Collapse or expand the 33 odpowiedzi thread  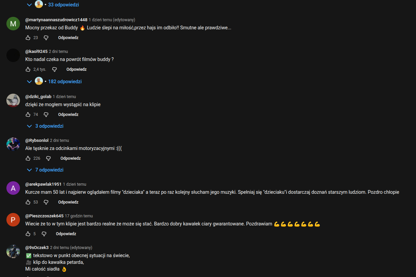point(54,5)
